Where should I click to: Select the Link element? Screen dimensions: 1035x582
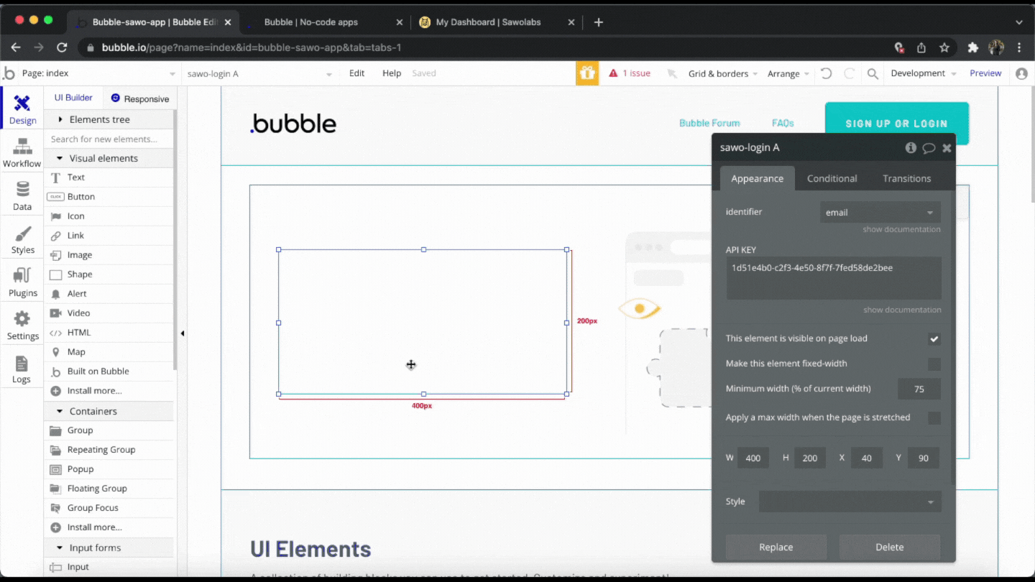tap(109, 235)
